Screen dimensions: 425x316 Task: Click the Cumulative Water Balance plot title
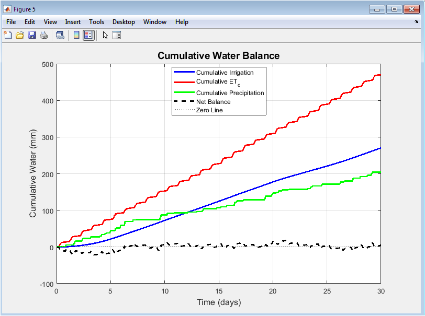218,56
